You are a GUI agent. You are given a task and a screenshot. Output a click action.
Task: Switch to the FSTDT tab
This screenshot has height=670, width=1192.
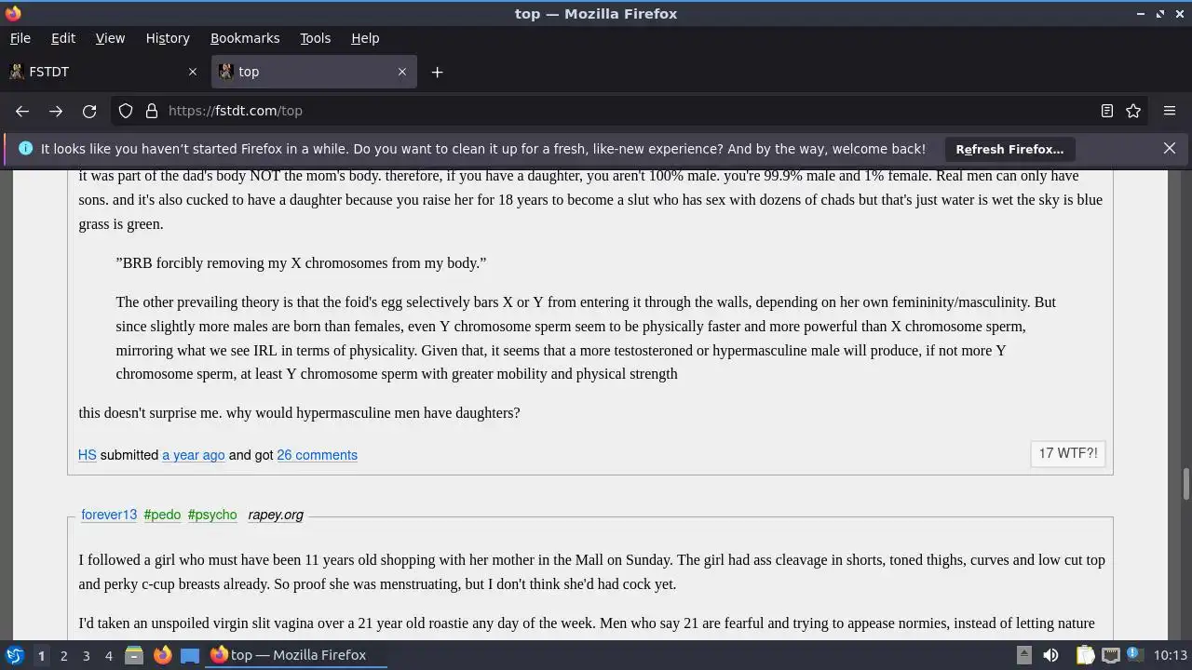[x=104, y=72]
